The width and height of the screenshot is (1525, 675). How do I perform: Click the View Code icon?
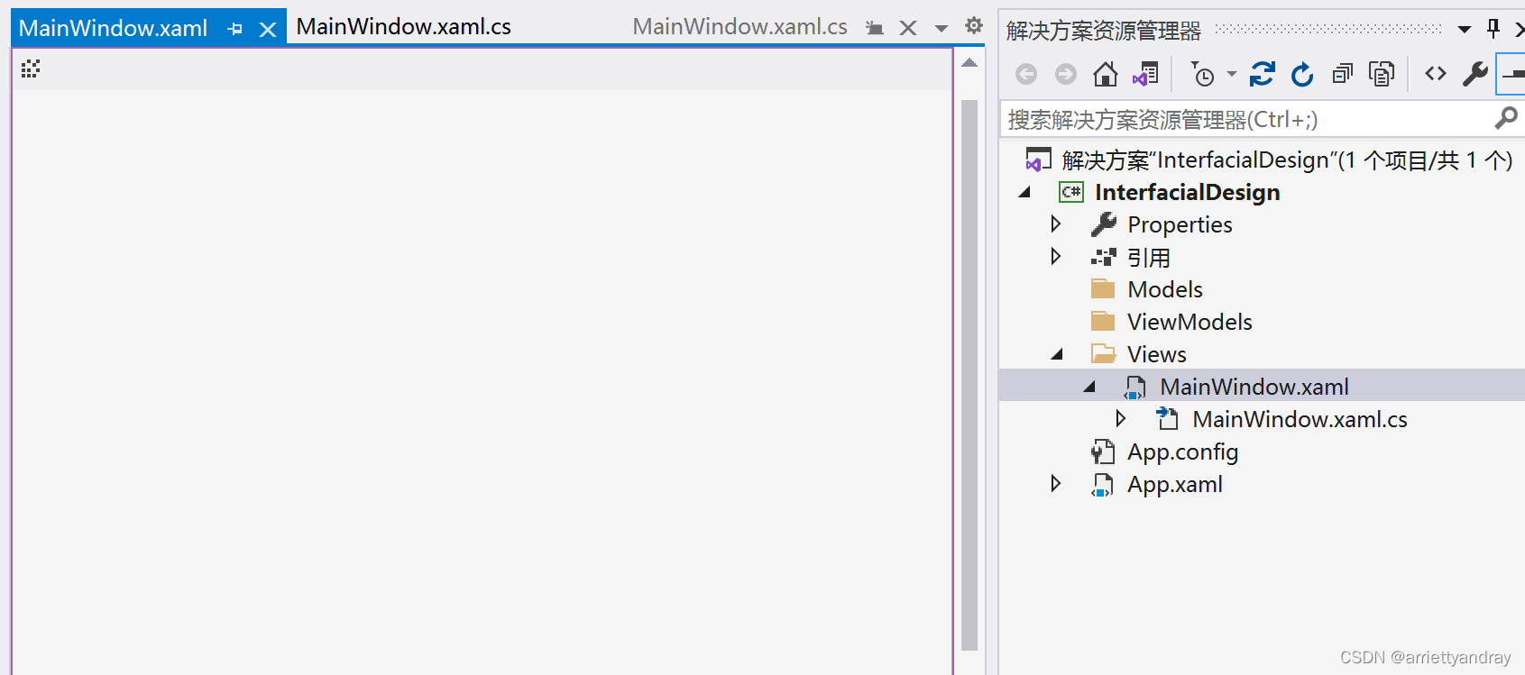tap(1436, 74)
